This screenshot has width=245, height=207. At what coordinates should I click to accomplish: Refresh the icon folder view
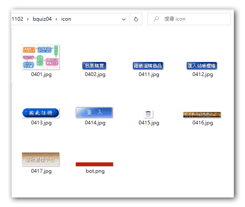tap(136, 19)
